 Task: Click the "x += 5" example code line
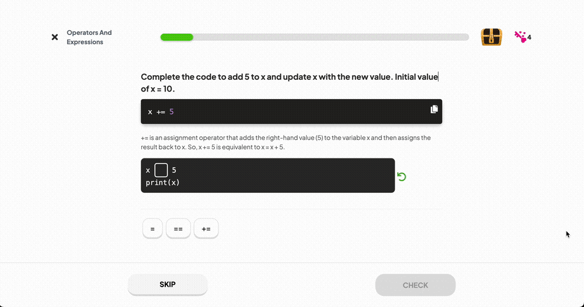tap(161, 112)
